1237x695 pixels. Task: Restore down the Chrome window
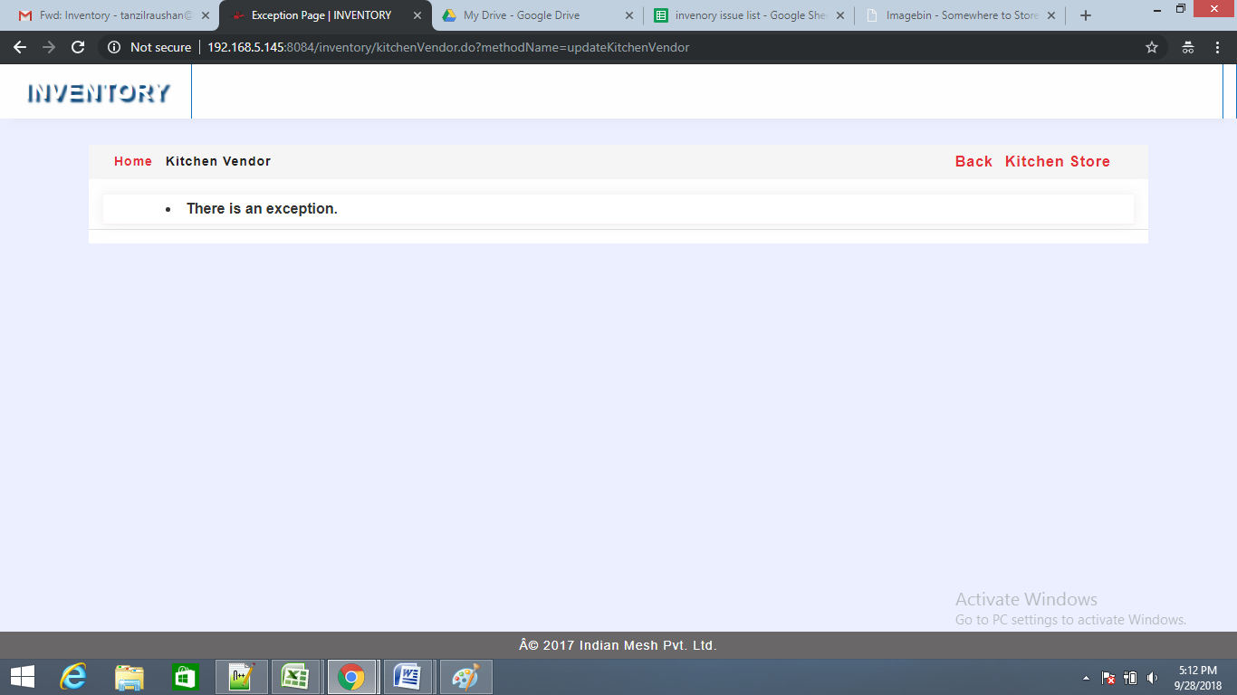pos(1181,8)
